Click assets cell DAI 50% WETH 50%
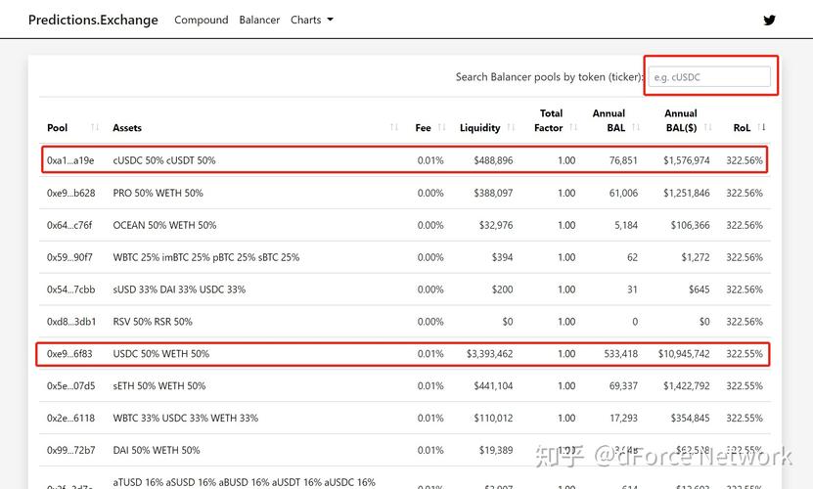This screenshot has height=489, width=813. 157,450
